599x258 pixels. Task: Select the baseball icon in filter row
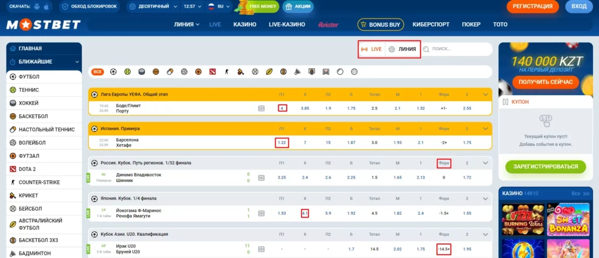click(255, 72)
